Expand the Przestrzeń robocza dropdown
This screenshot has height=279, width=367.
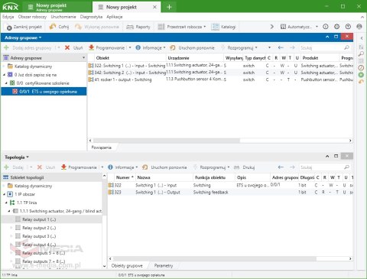205,27
